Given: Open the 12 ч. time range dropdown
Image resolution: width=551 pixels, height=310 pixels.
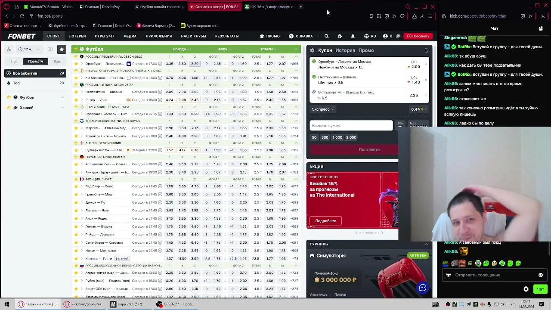Looking at the screenshot, I should click(x=29, y=50).
